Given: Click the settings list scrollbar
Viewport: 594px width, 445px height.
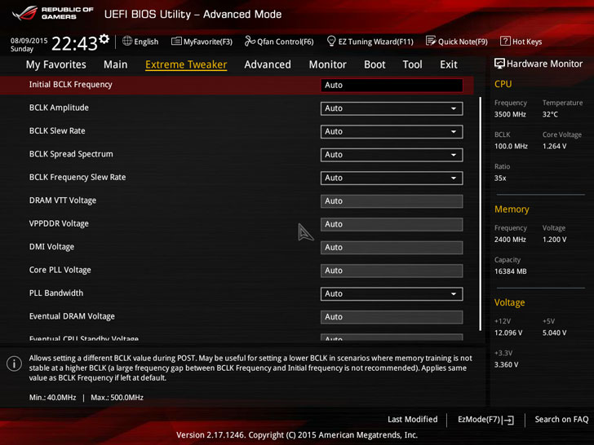Looking at the screenshot, I should click(481, 214).
